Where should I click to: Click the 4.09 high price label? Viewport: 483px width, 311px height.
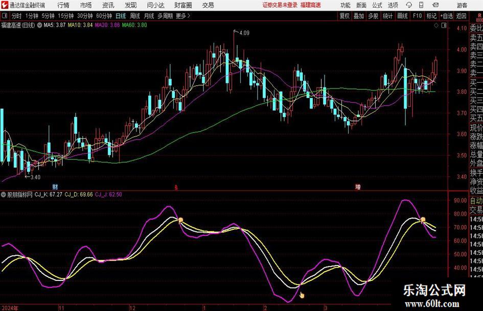(244, 33)
